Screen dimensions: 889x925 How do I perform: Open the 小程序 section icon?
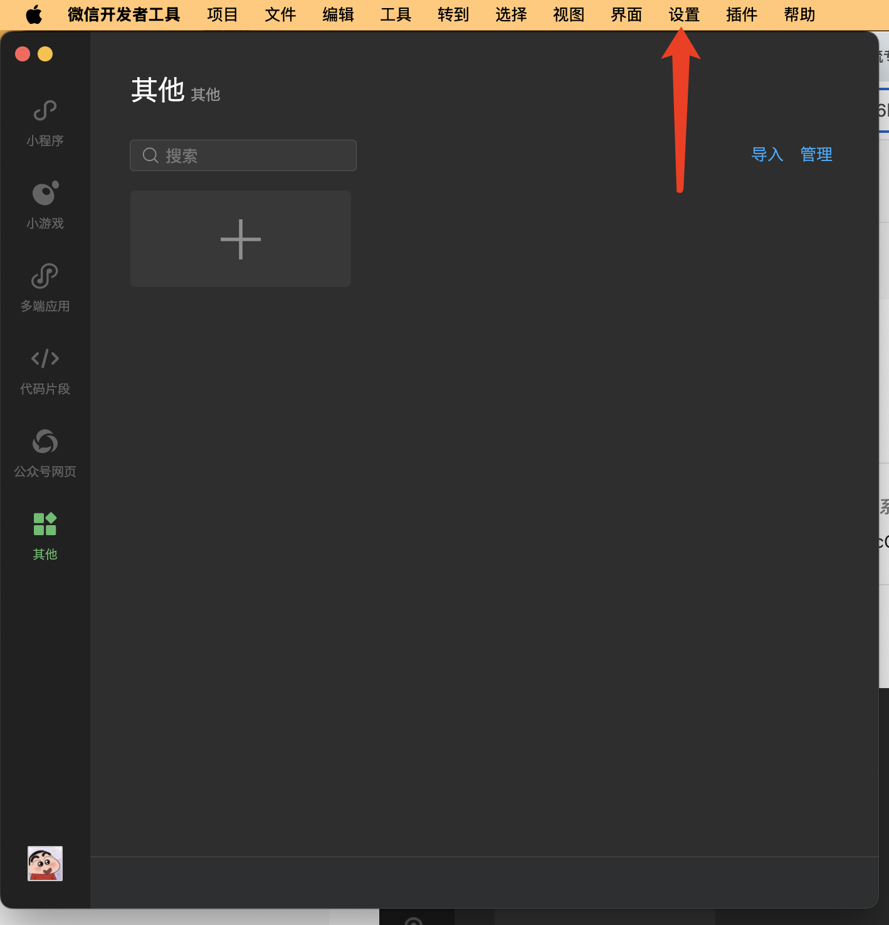45,111
